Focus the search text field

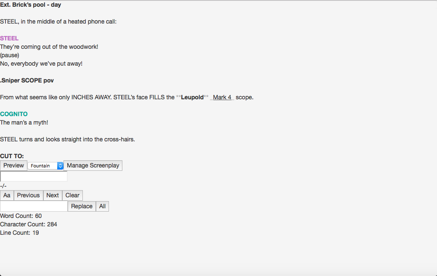(34, 176)
